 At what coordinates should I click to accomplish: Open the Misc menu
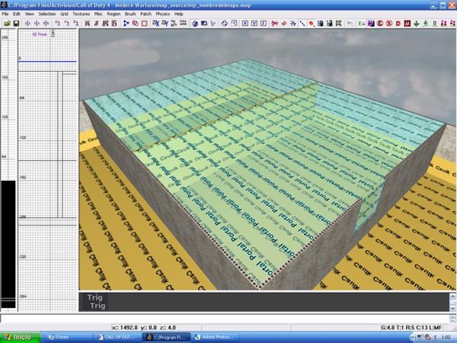click(98, 14)
